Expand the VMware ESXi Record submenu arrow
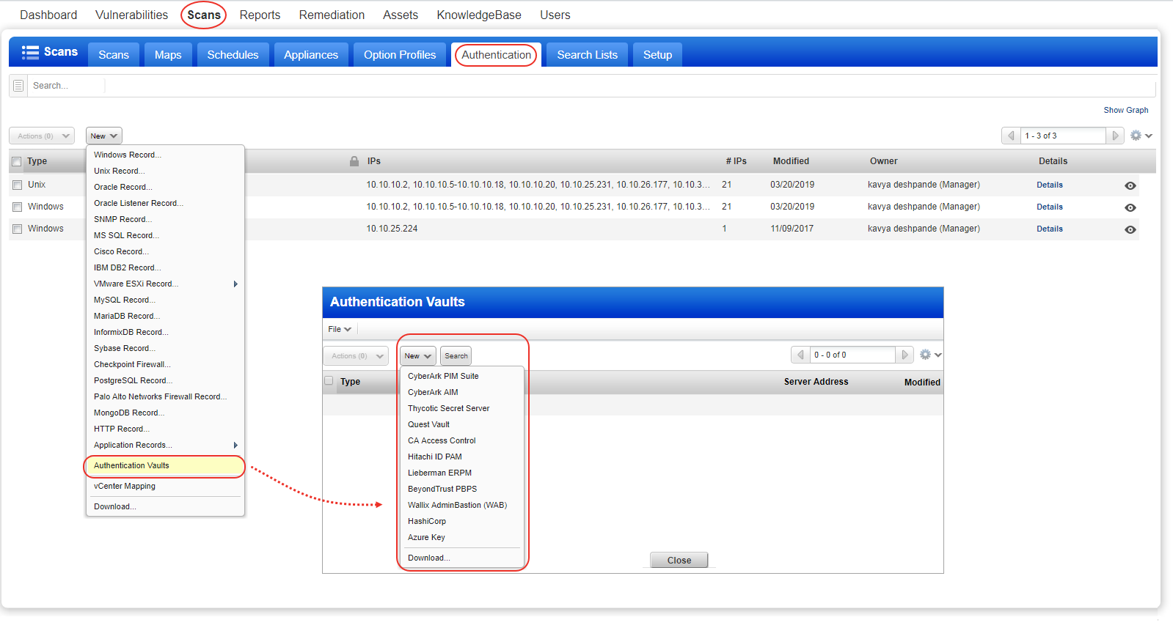Screen dimensions: 1173x628 tap(235, 284)
